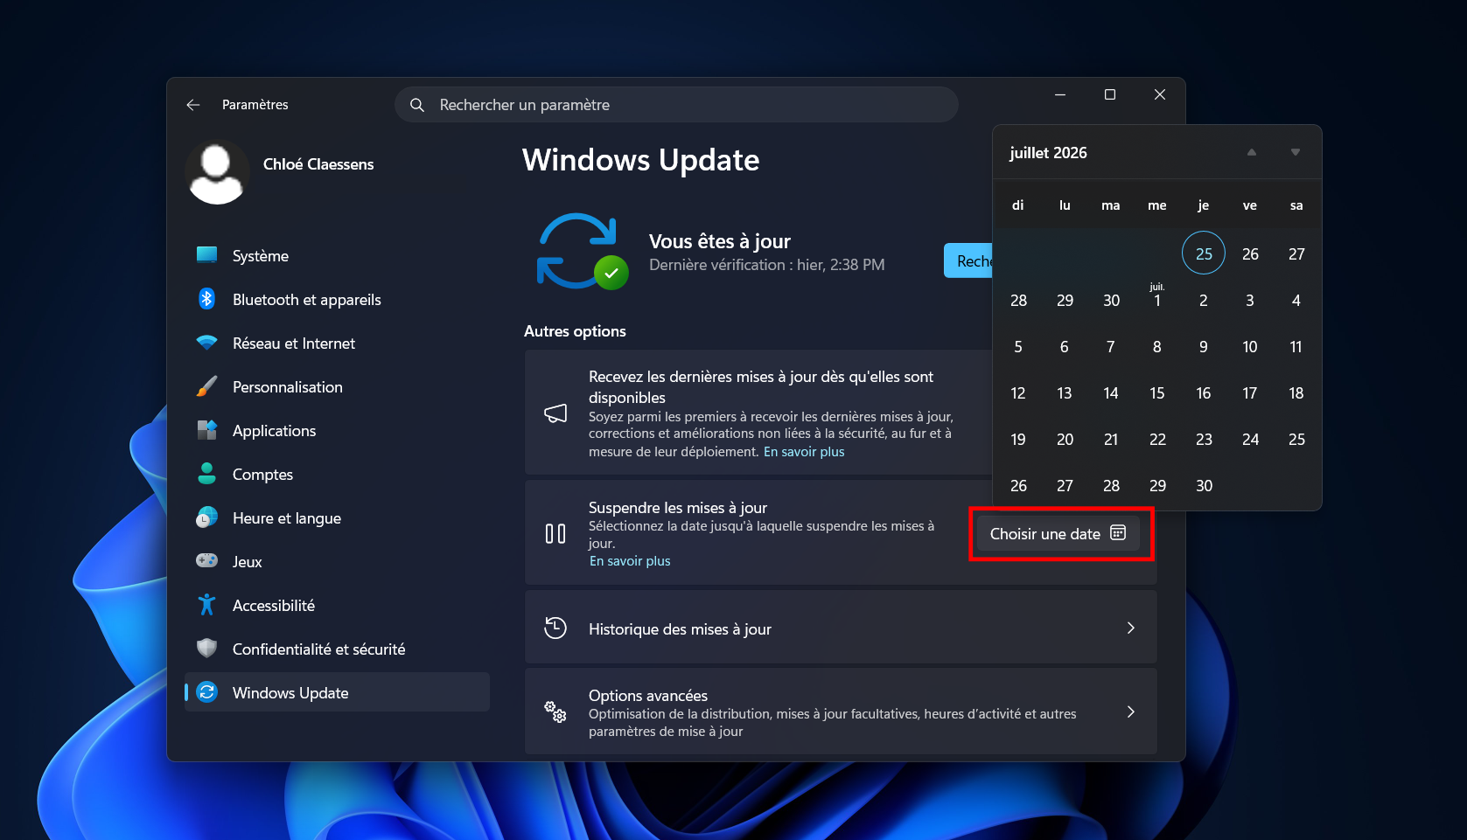The width and height of the screenshot is (1467, 840).
Task: Focus the Rechercher un paramètre field
Action: pyautogui.click(x=676, y=105)
